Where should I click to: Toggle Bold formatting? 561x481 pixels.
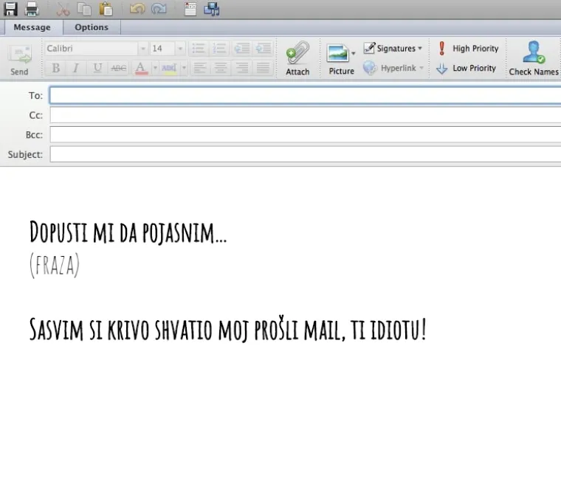pyautogui.click(x=55, y=68)
